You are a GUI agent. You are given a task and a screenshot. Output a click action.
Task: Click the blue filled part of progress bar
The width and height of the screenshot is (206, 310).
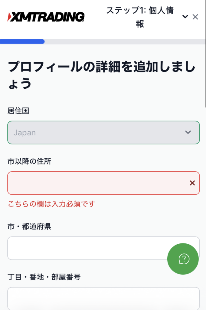(22, 41)
